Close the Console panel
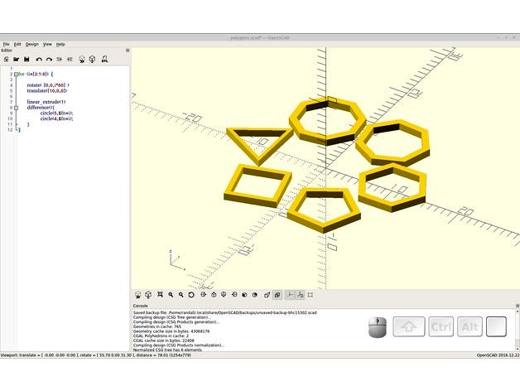Screen dimensions: 520x391 click(x=518, y=306)
